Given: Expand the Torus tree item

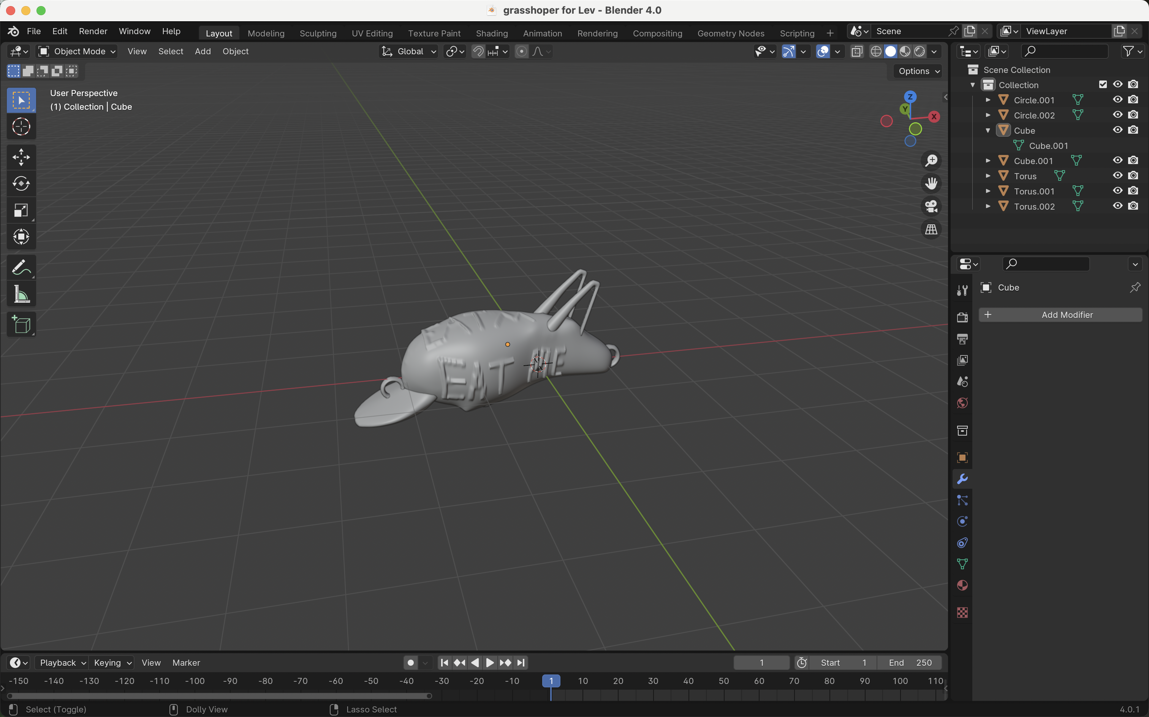Looking at the screenshot, I should (988, 176).
